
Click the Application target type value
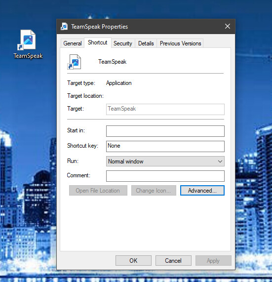[x=118, y=83]
